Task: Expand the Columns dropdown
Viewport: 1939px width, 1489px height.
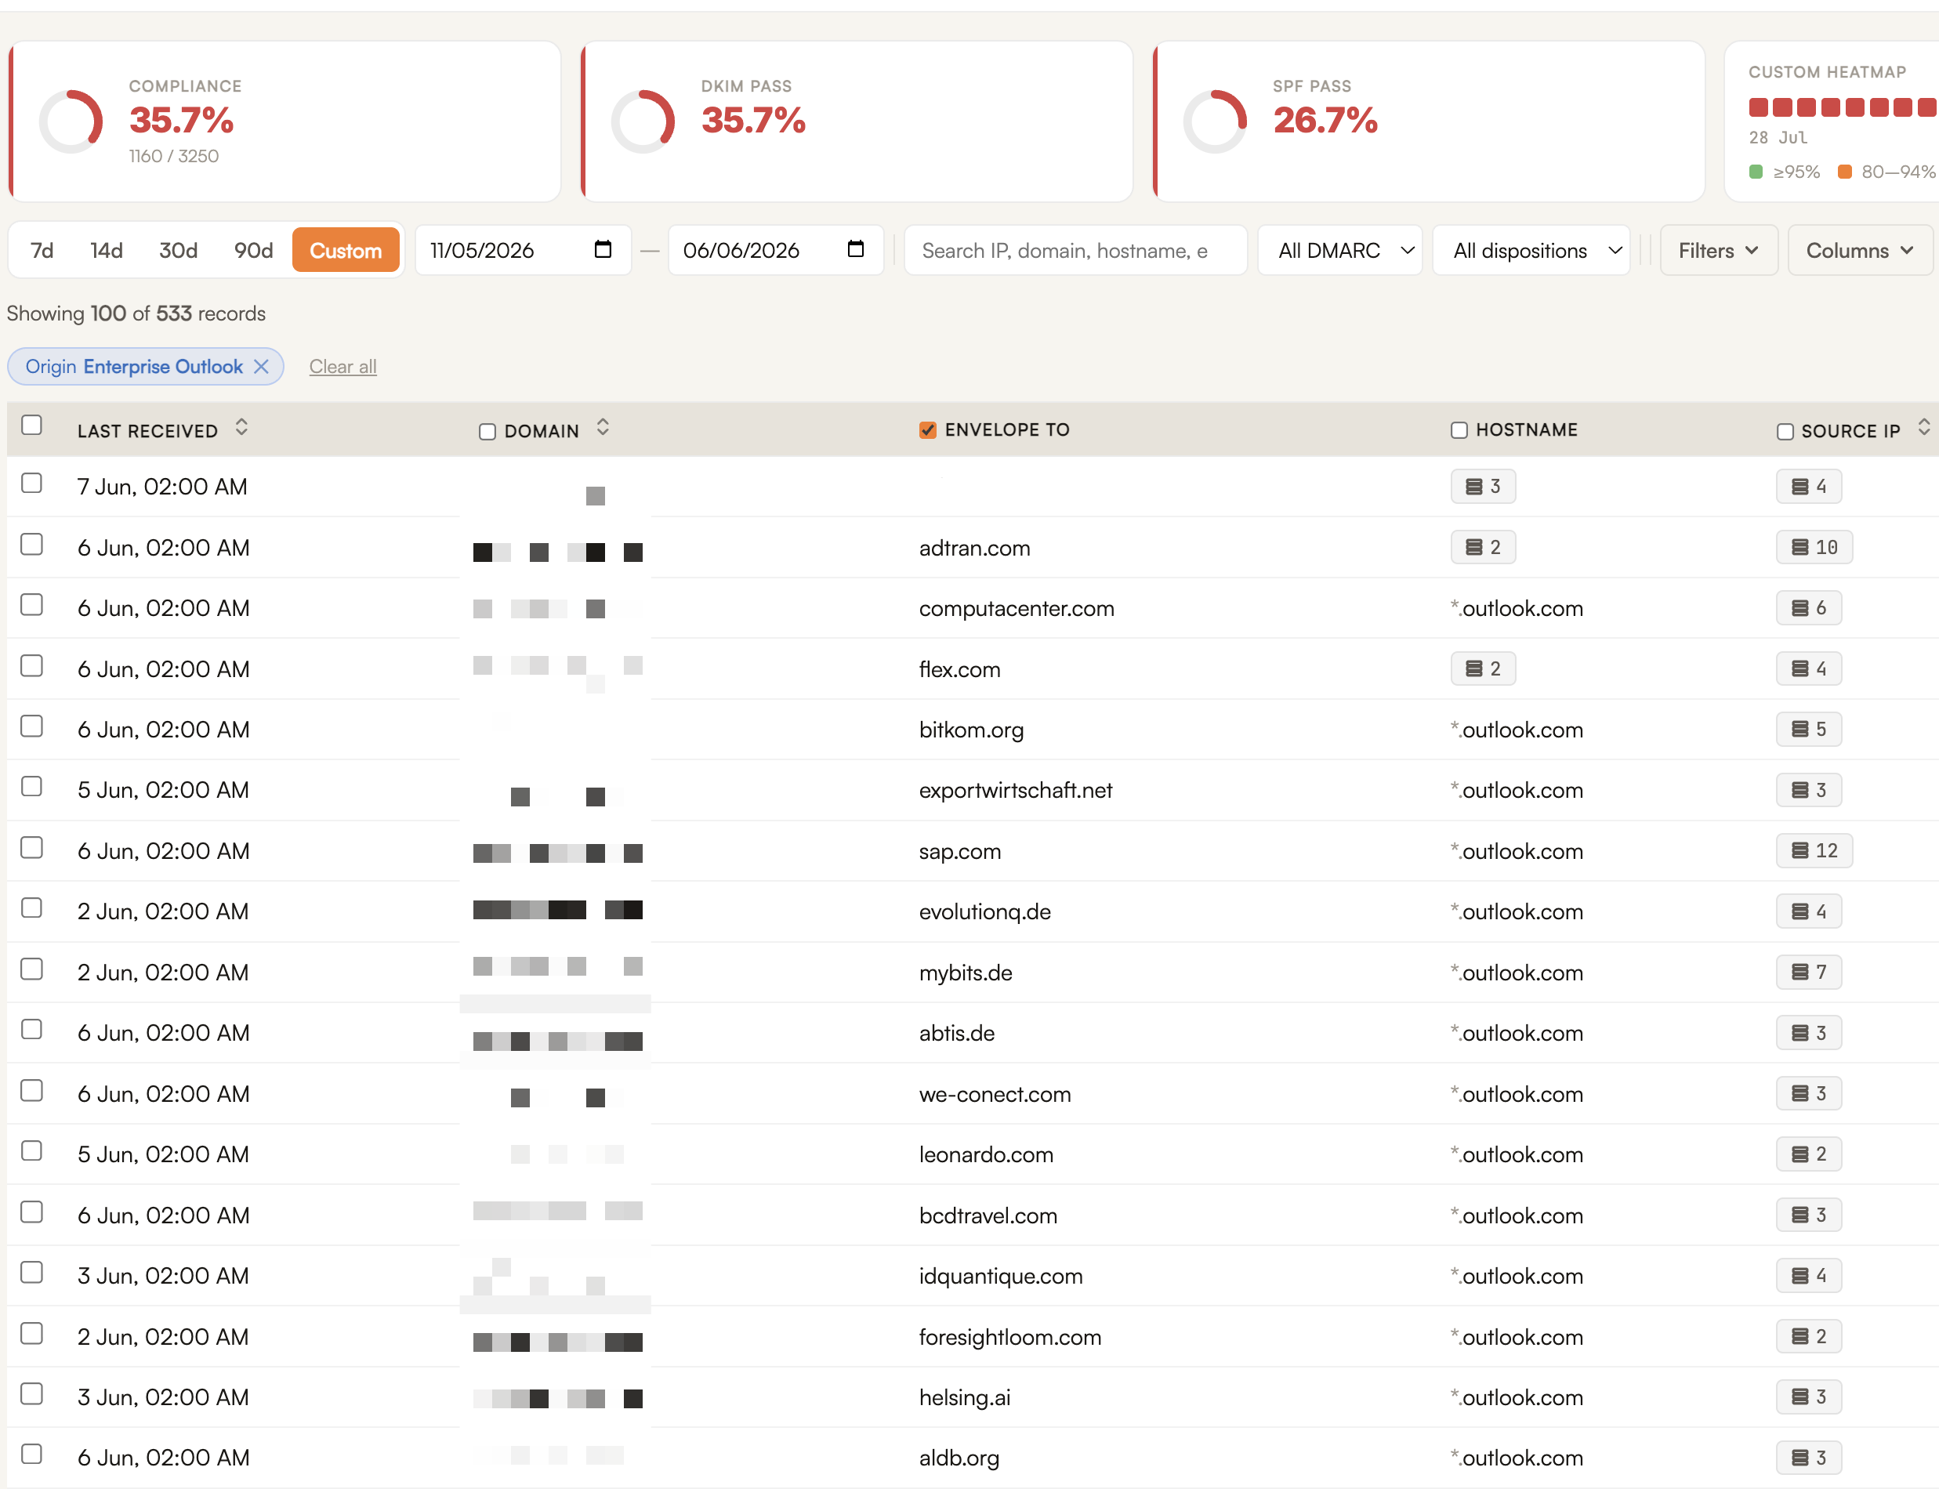Action: (1860, 250)
